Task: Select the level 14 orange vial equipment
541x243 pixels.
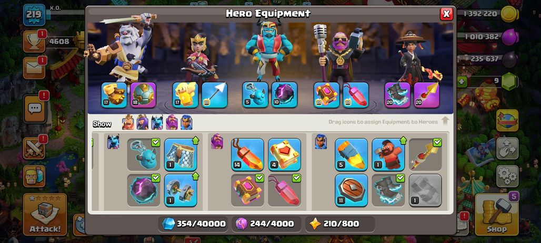Action: point(247,154)
